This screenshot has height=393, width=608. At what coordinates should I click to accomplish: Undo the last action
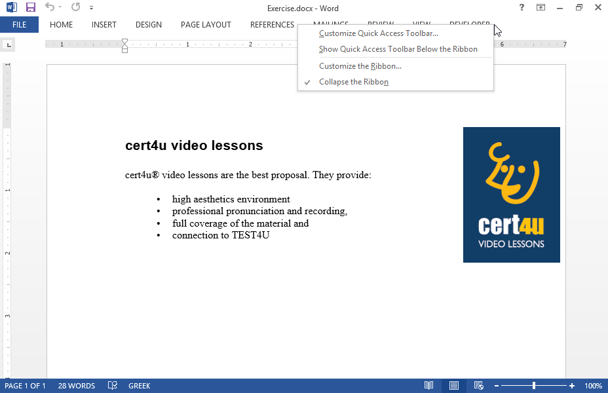click(49, 7)
